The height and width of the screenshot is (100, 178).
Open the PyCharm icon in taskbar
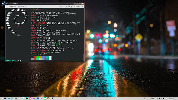point(27,98)
